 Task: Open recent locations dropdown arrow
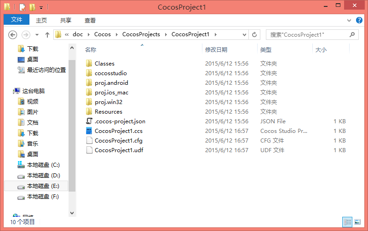click(37, 35)
